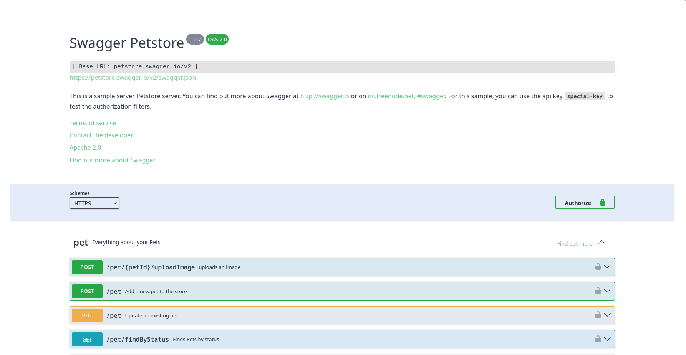This screenshot has width=686, height=355.
Task: Click the lock icon on uploadImage row
Action: point(598,266)
